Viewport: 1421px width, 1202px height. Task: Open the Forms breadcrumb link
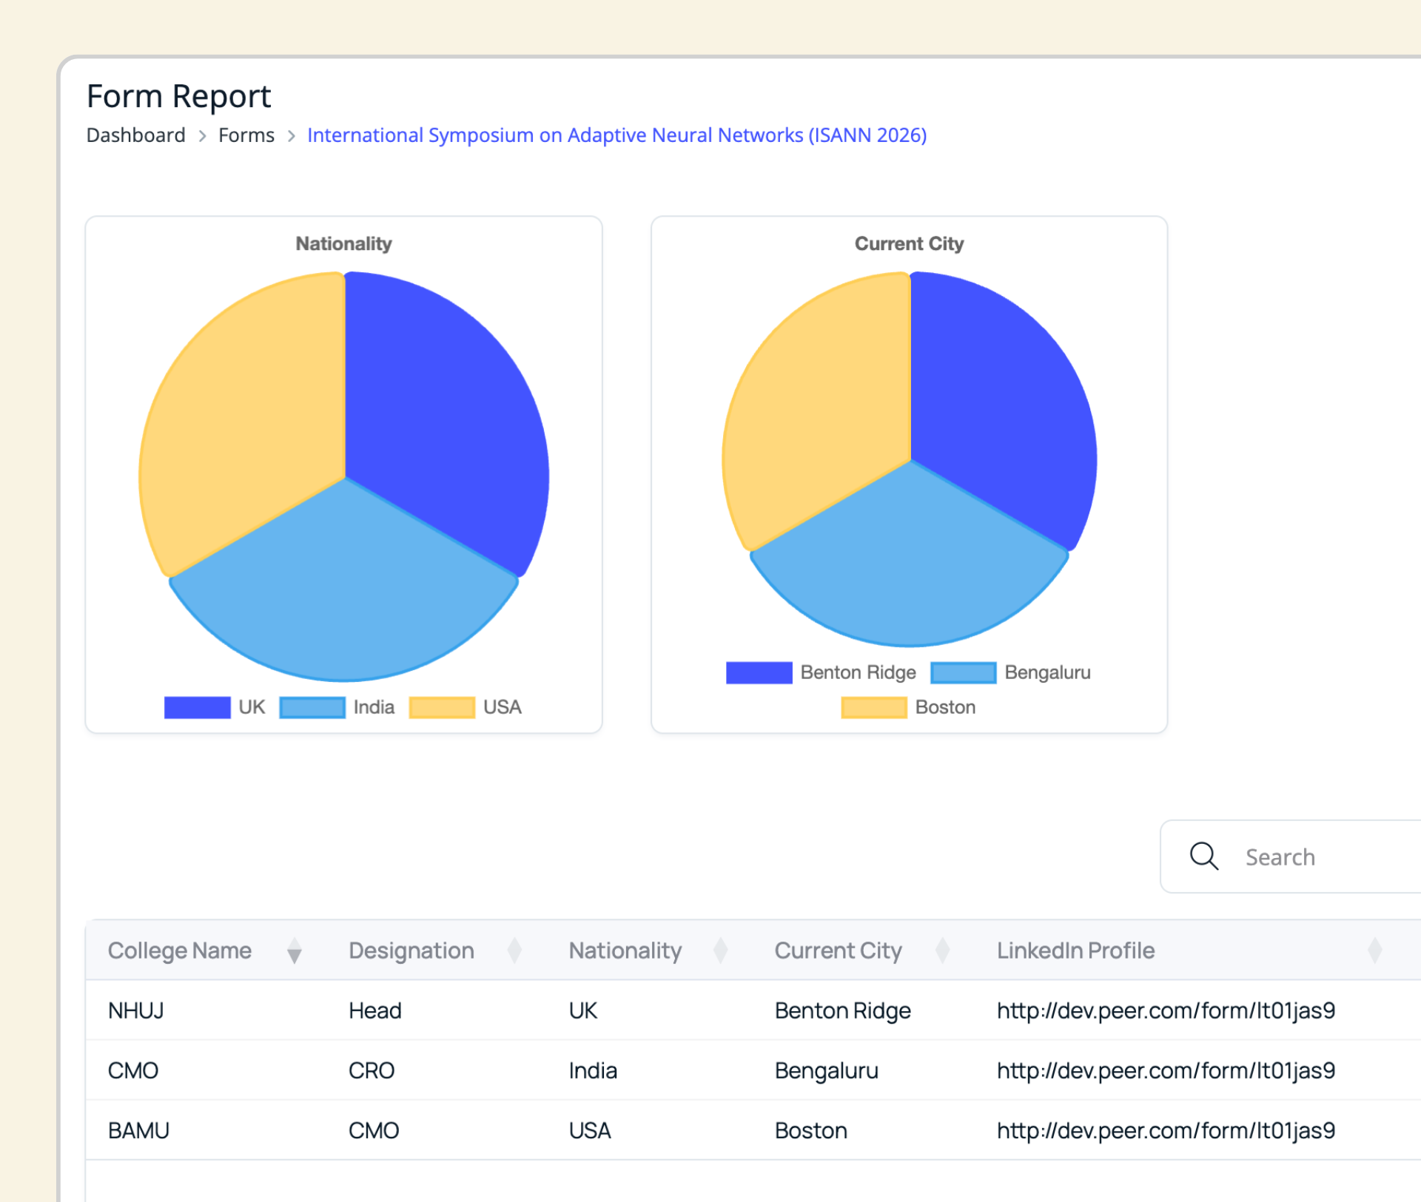tap(246, 135)
